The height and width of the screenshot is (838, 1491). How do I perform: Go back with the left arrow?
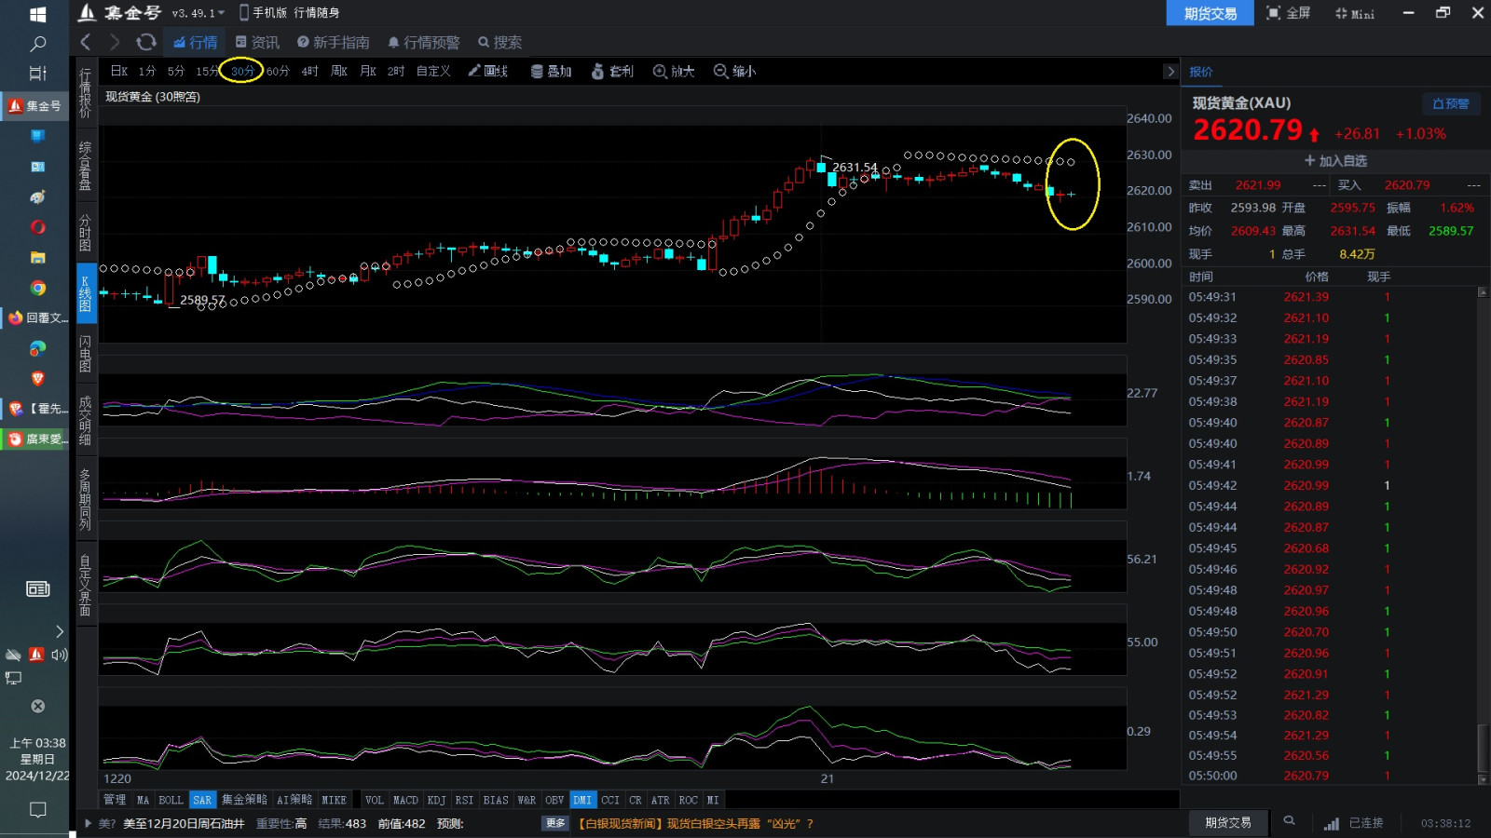click(x=86, y=42)
